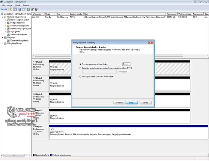
Task: Click the Properties toolbar icon
Action: (32, 9)
